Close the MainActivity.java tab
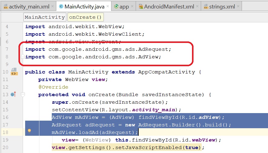Image resolution: width=268 pixels, height=153 pixels. (108, 6)
